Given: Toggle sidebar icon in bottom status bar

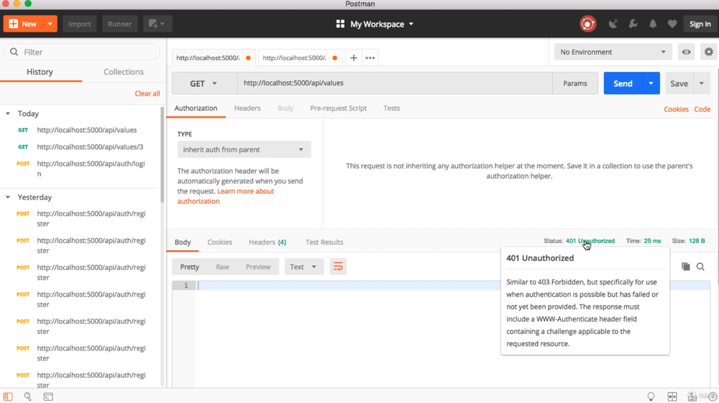Looking at the screenshot, I should click(x=8, y=397).
